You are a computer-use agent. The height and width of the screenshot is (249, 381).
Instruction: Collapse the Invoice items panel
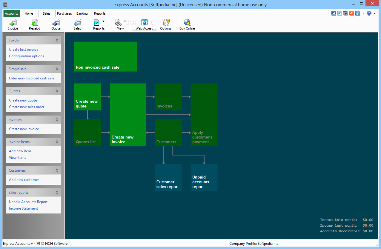click(x=57, y=142)
